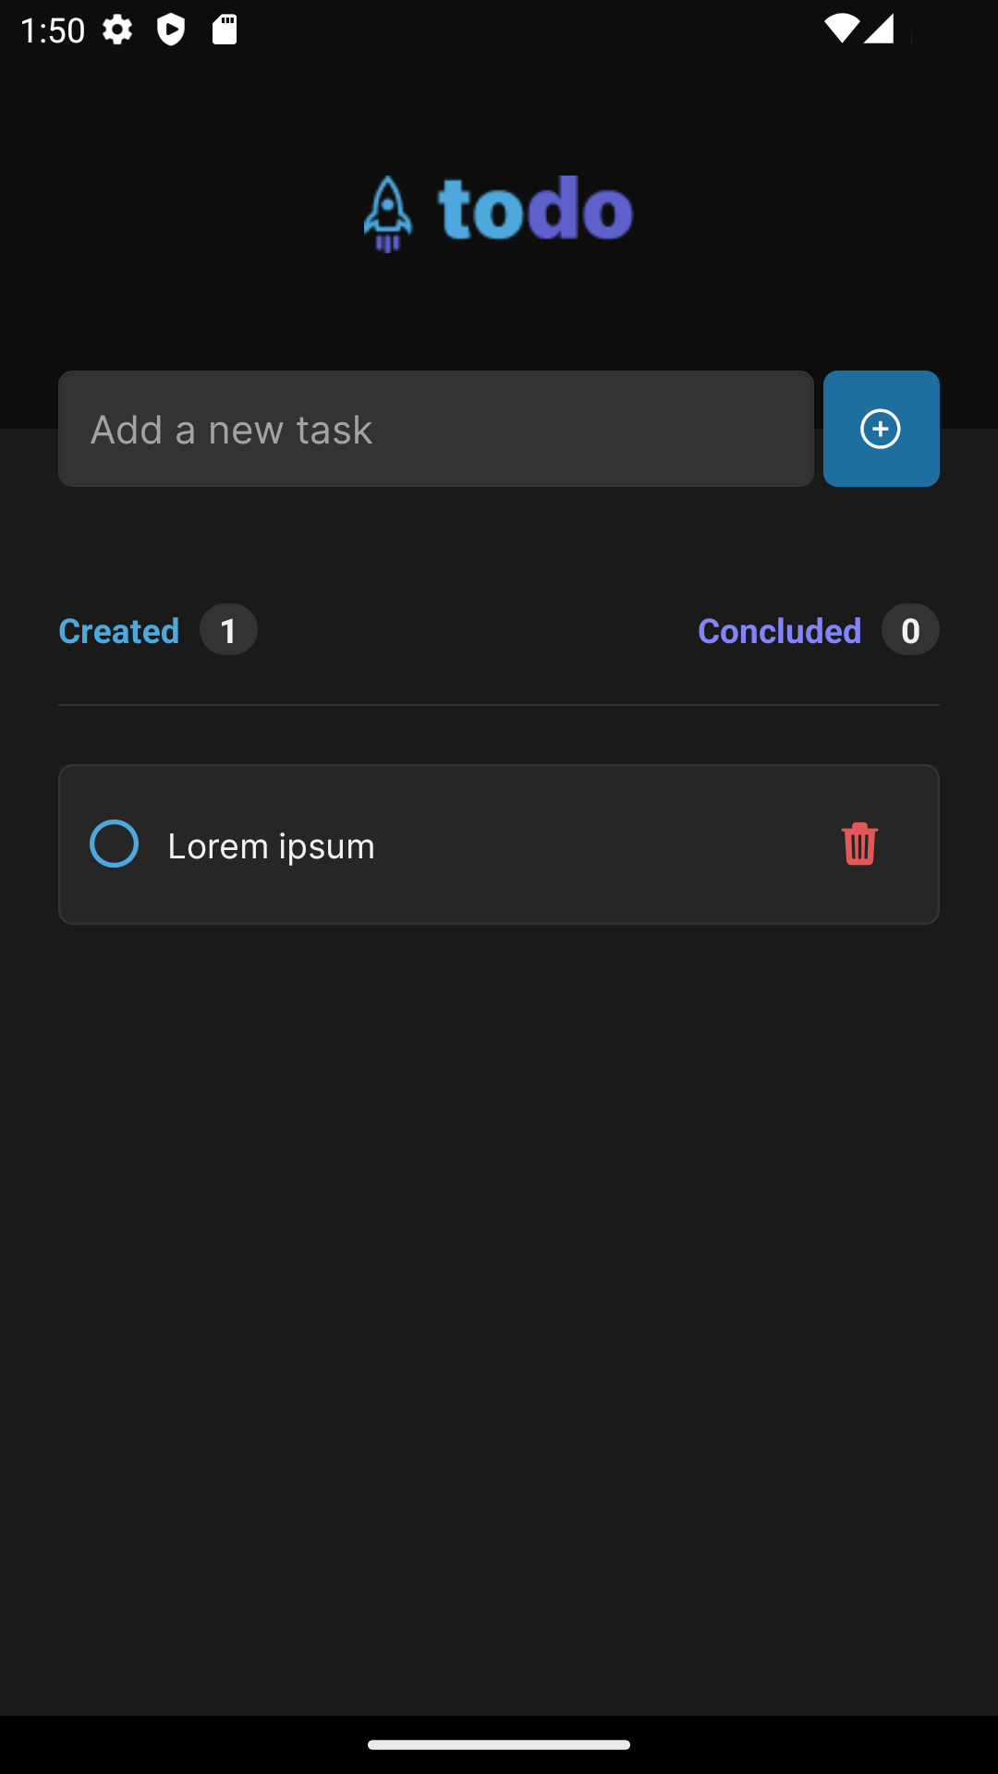998x1774 pixels.
Task: Open the settings gear in status bar
Action: pos(118,30)
